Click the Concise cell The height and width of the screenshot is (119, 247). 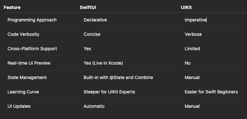tap(92, 34)
